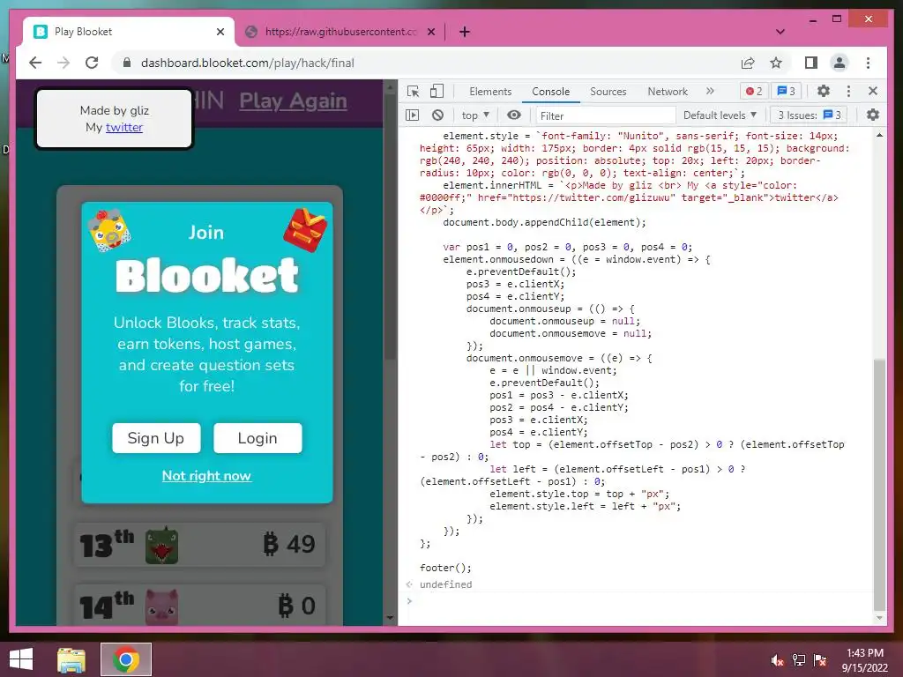903x677 pixels.
Task: Switch to the Sources tab
Action: pyautogui.click(x=608, y=92)
